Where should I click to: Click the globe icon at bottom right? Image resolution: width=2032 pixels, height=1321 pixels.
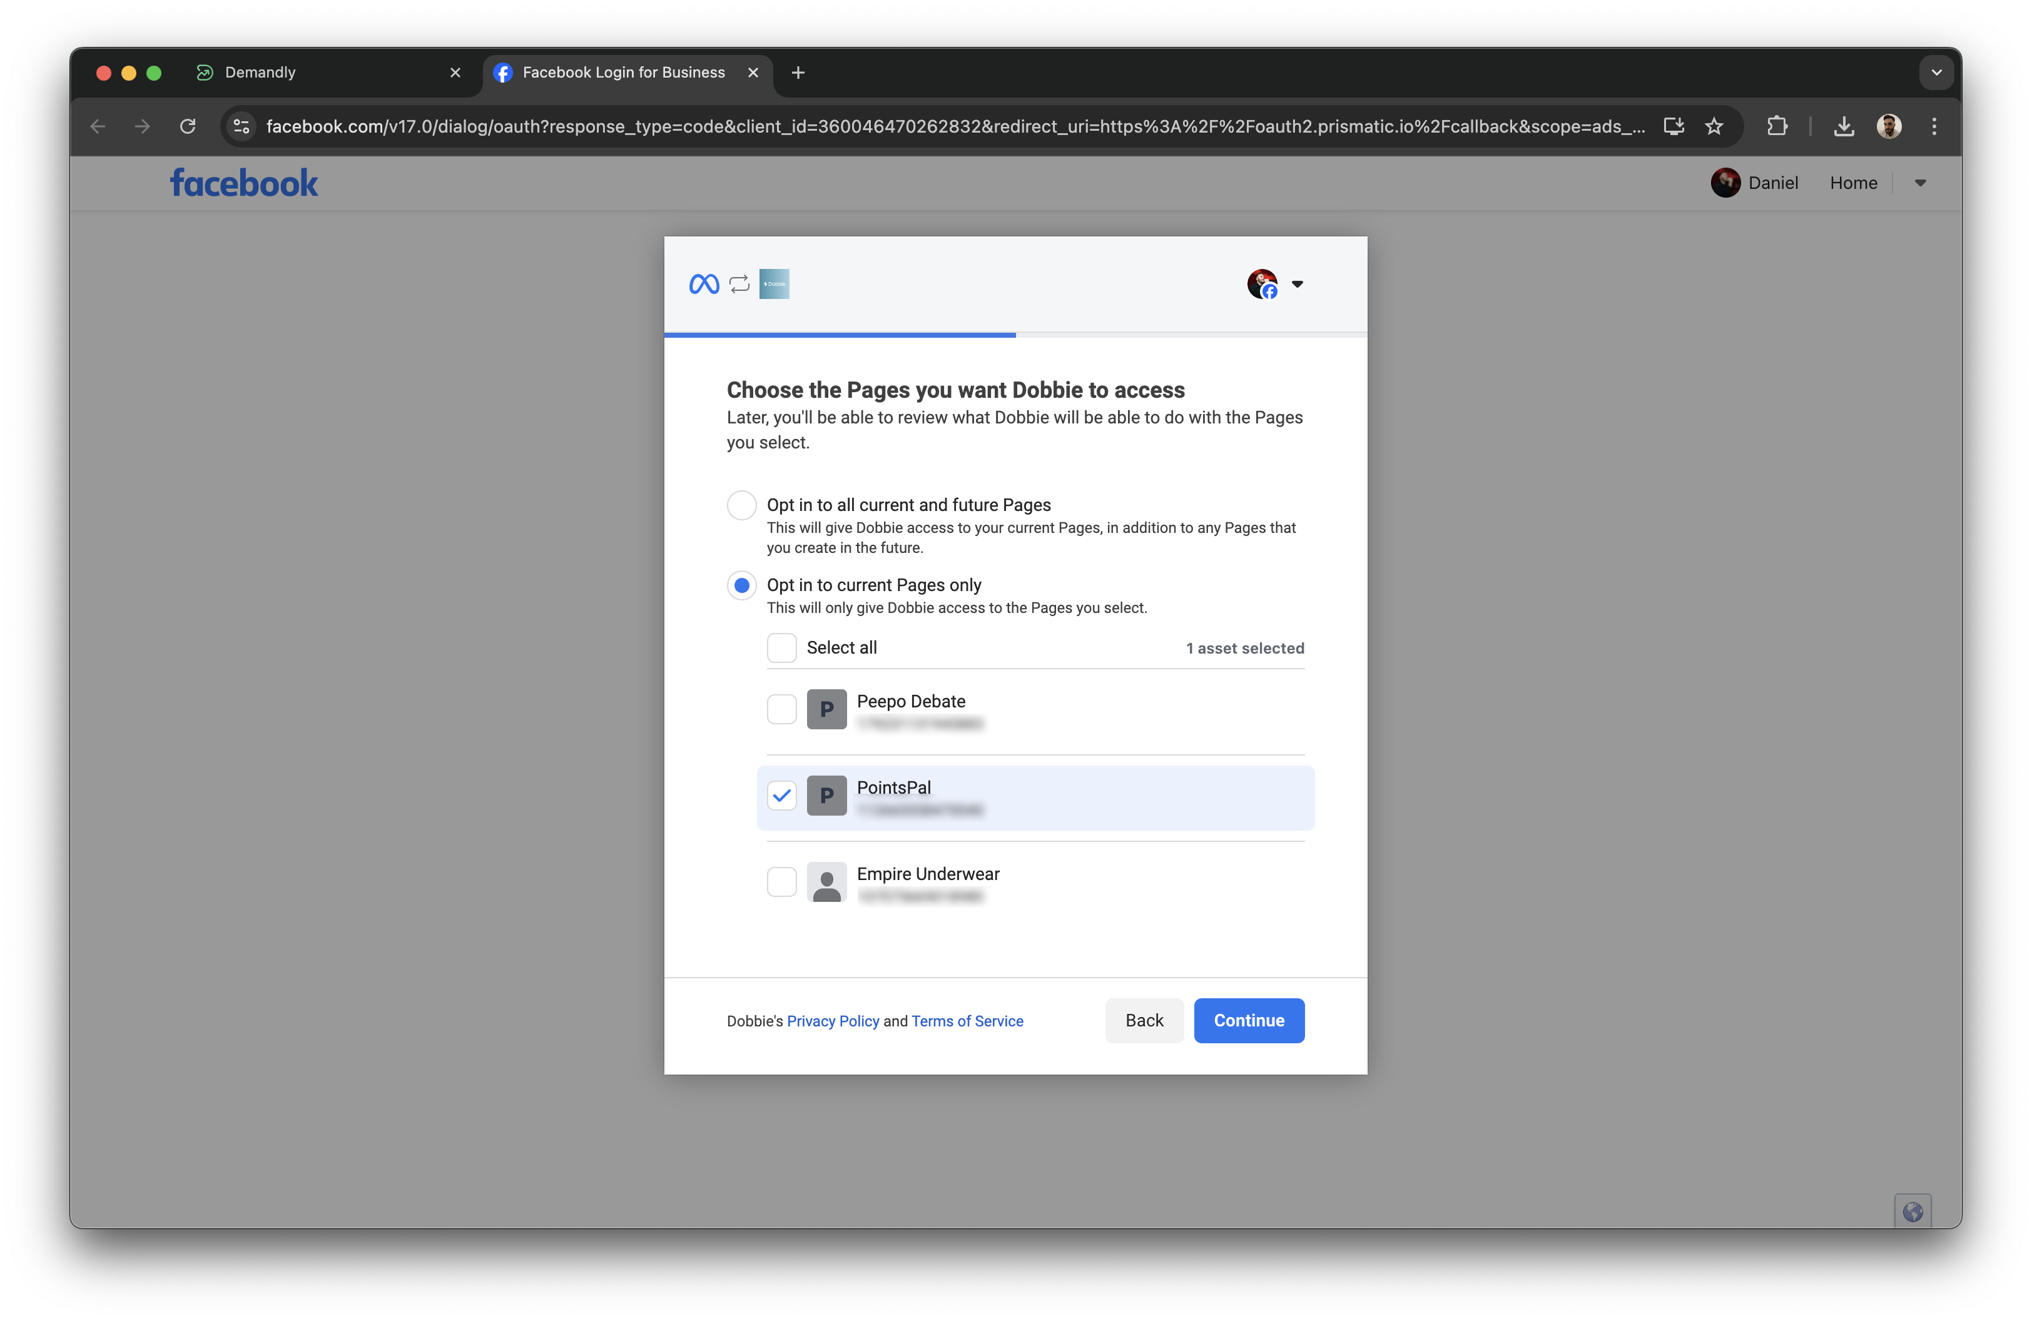coord(1914,1211)
